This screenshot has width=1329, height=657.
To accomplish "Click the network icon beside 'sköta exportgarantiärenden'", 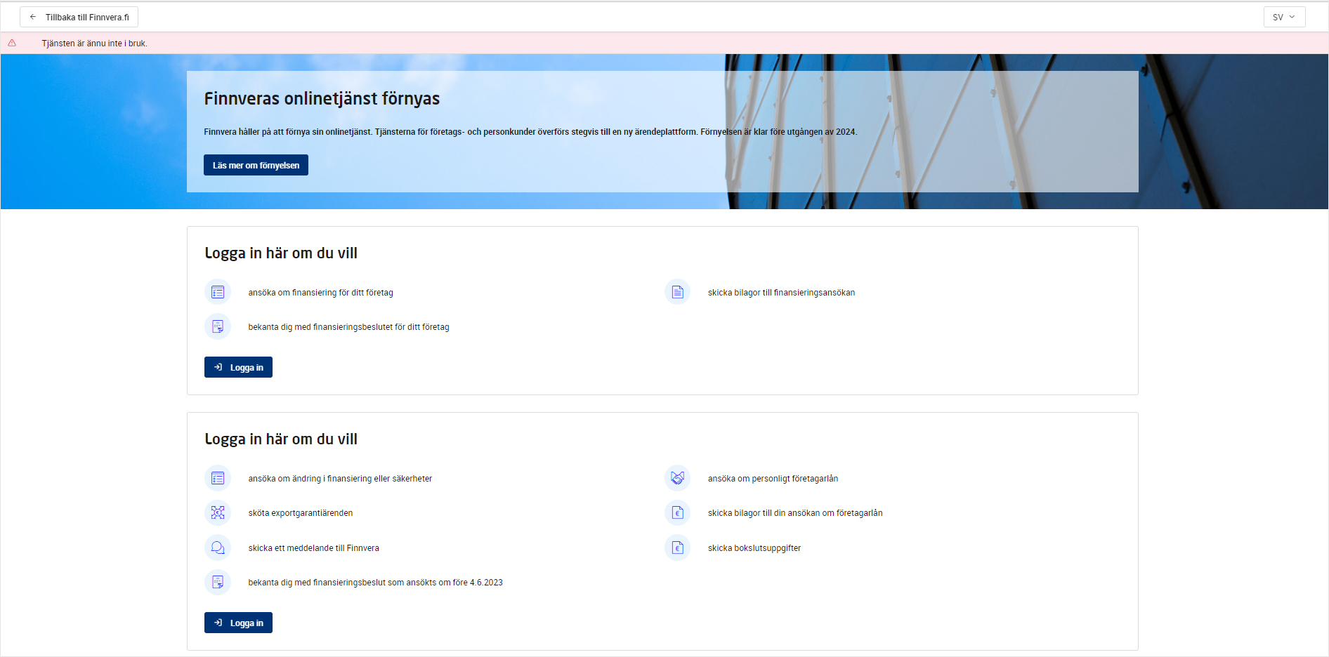I will coord(218,512).
